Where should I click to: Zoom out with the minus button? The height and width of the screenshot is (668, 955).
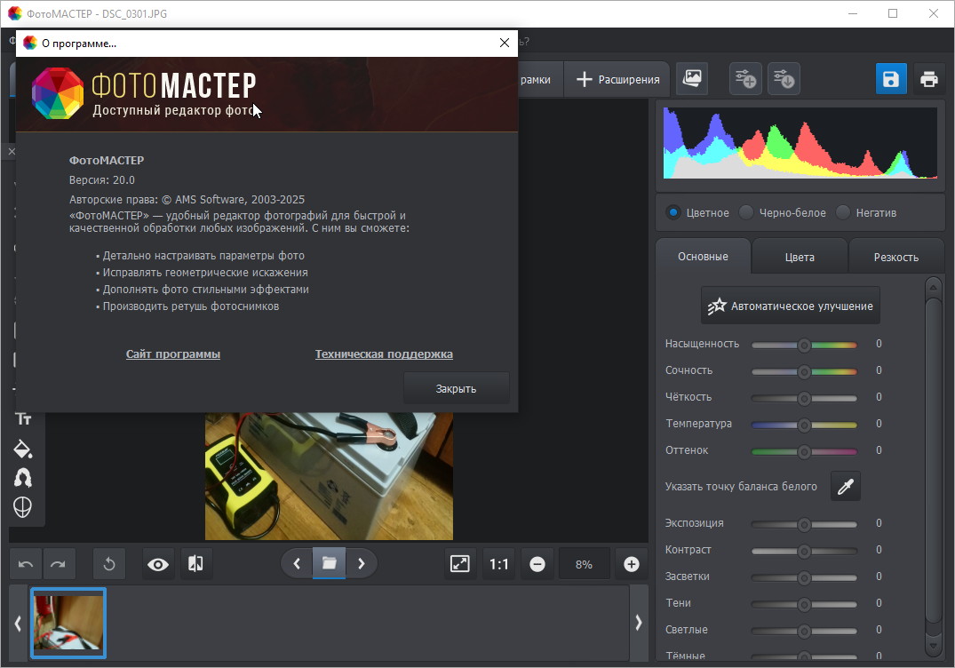[x=537, y=564]
